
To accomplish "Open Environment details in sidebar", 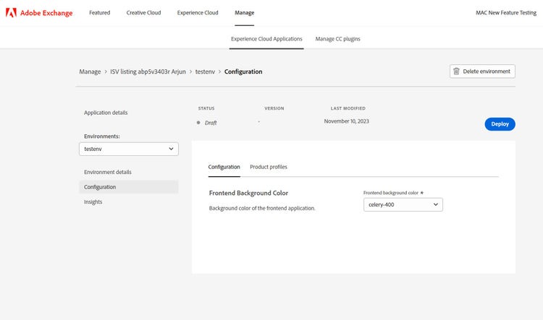I will (108, 172).
